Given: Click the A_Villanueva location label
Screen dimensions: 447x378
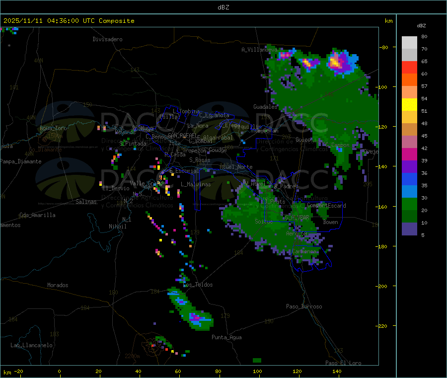Looking at the screenshot, I should (259, 50).
